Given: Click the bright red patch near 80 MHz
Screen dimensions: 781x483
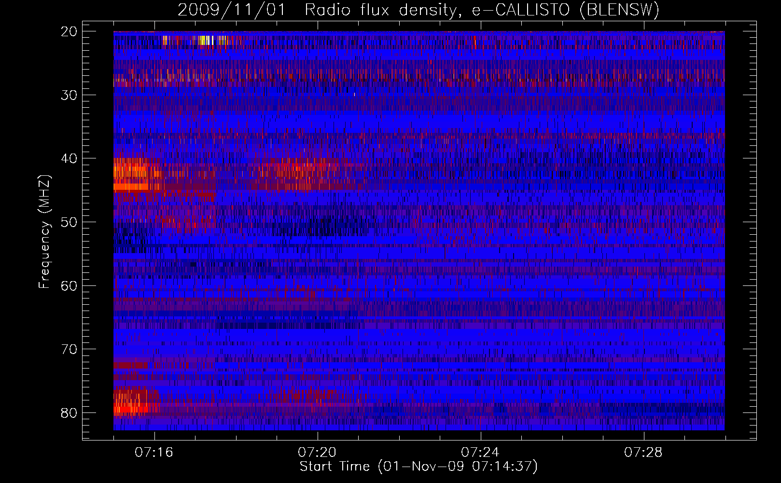Looking at the screenshot, I should pyautogui.click(x=131, y=409).
